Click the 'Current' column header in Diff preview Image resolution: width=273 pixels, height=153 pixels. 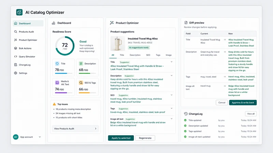(x=204, y=34)
